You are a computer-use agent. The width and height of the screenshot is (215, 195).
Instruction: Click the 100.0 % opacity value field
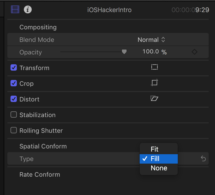pyautogui.click(x=154, y=52)
